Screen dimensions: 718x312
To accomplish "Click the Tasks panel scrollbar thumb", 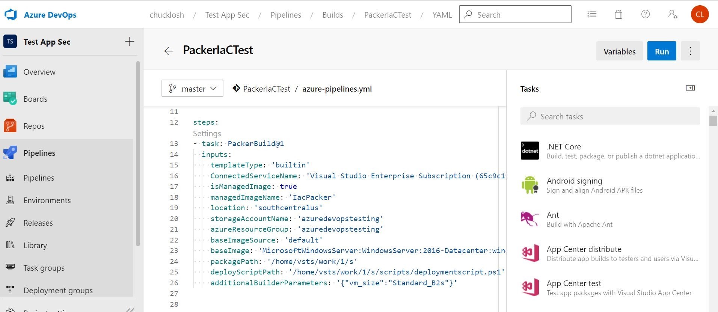I will [x=713, y=121].
